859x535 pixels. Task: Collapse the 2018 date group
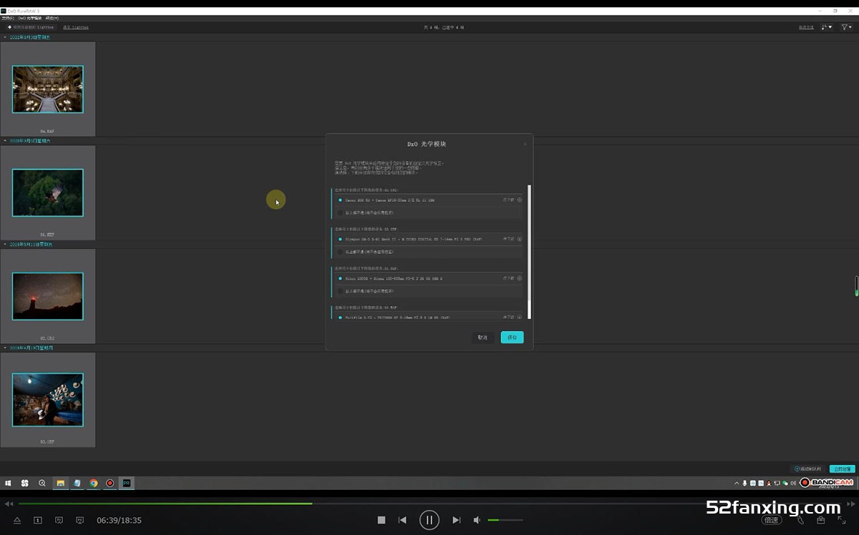click(x=5, y=348)
